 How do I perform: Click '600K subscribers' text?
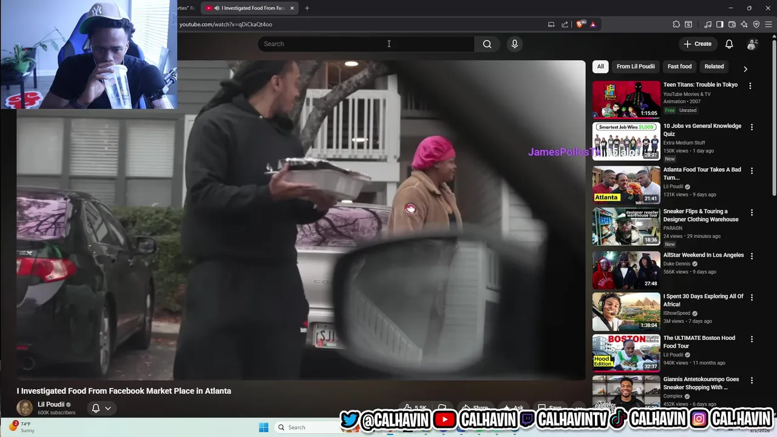click(56, 413)
